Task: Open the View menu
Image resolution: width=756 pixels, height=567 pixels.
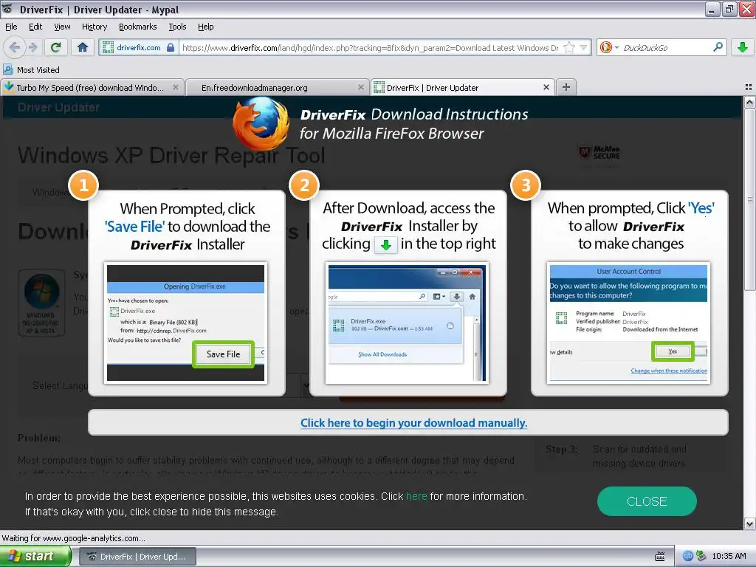Action: [62, 27]
